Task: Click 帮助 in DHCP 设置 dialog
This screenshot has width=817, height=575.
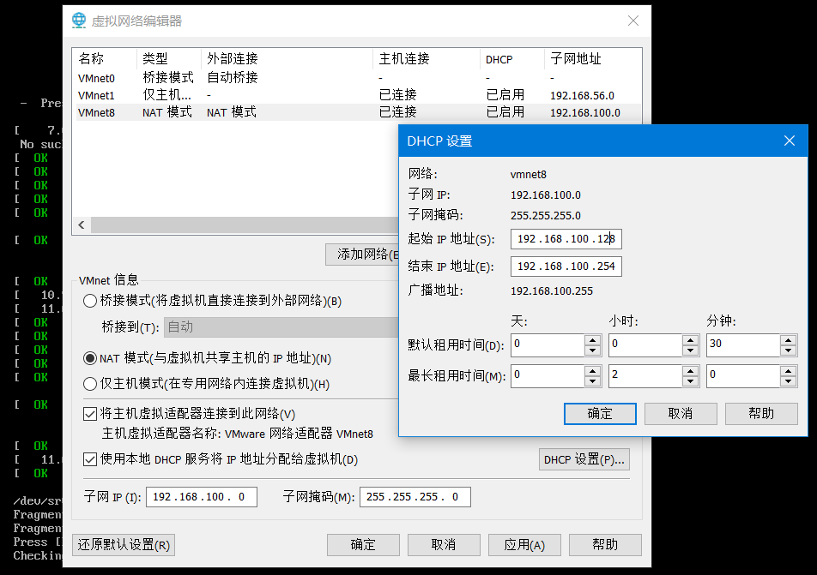Action: pyautogui.click(x=761, y=414)
